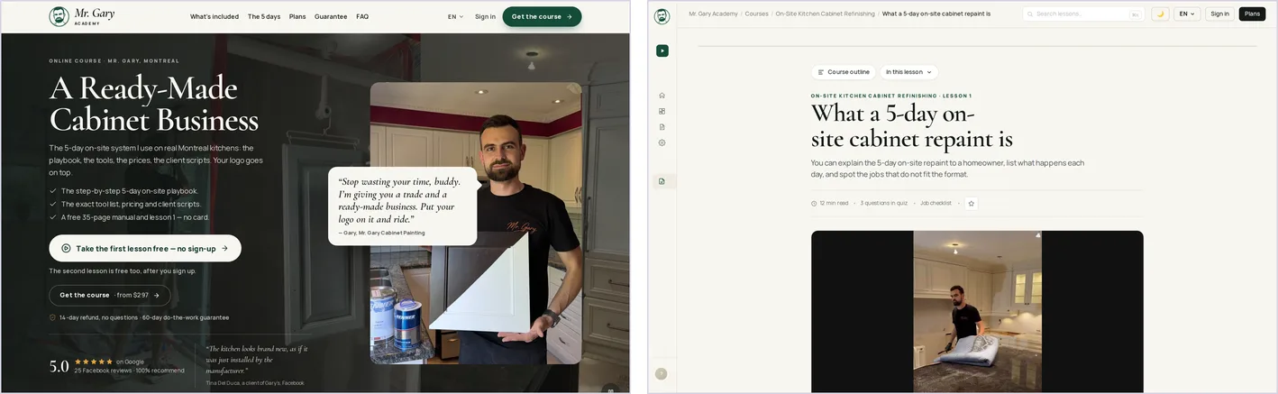Open the EN language selector on the landing page
The width and height of the screenshot is (1278, 394).
456,16
